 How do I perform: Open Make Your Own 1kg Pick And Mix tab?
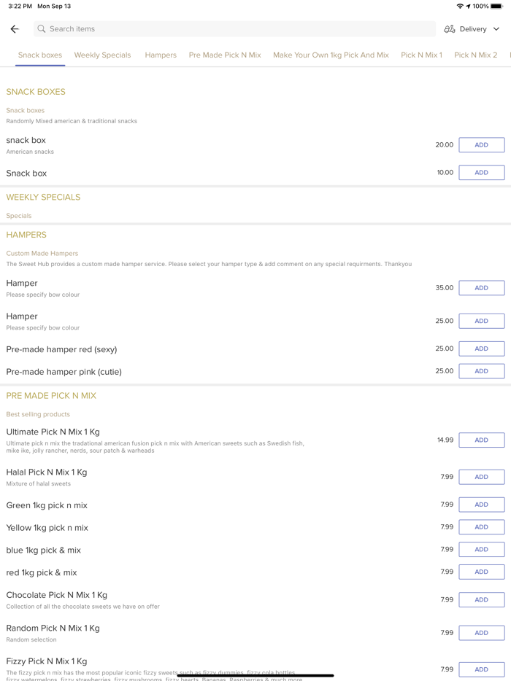pos(331,55)
